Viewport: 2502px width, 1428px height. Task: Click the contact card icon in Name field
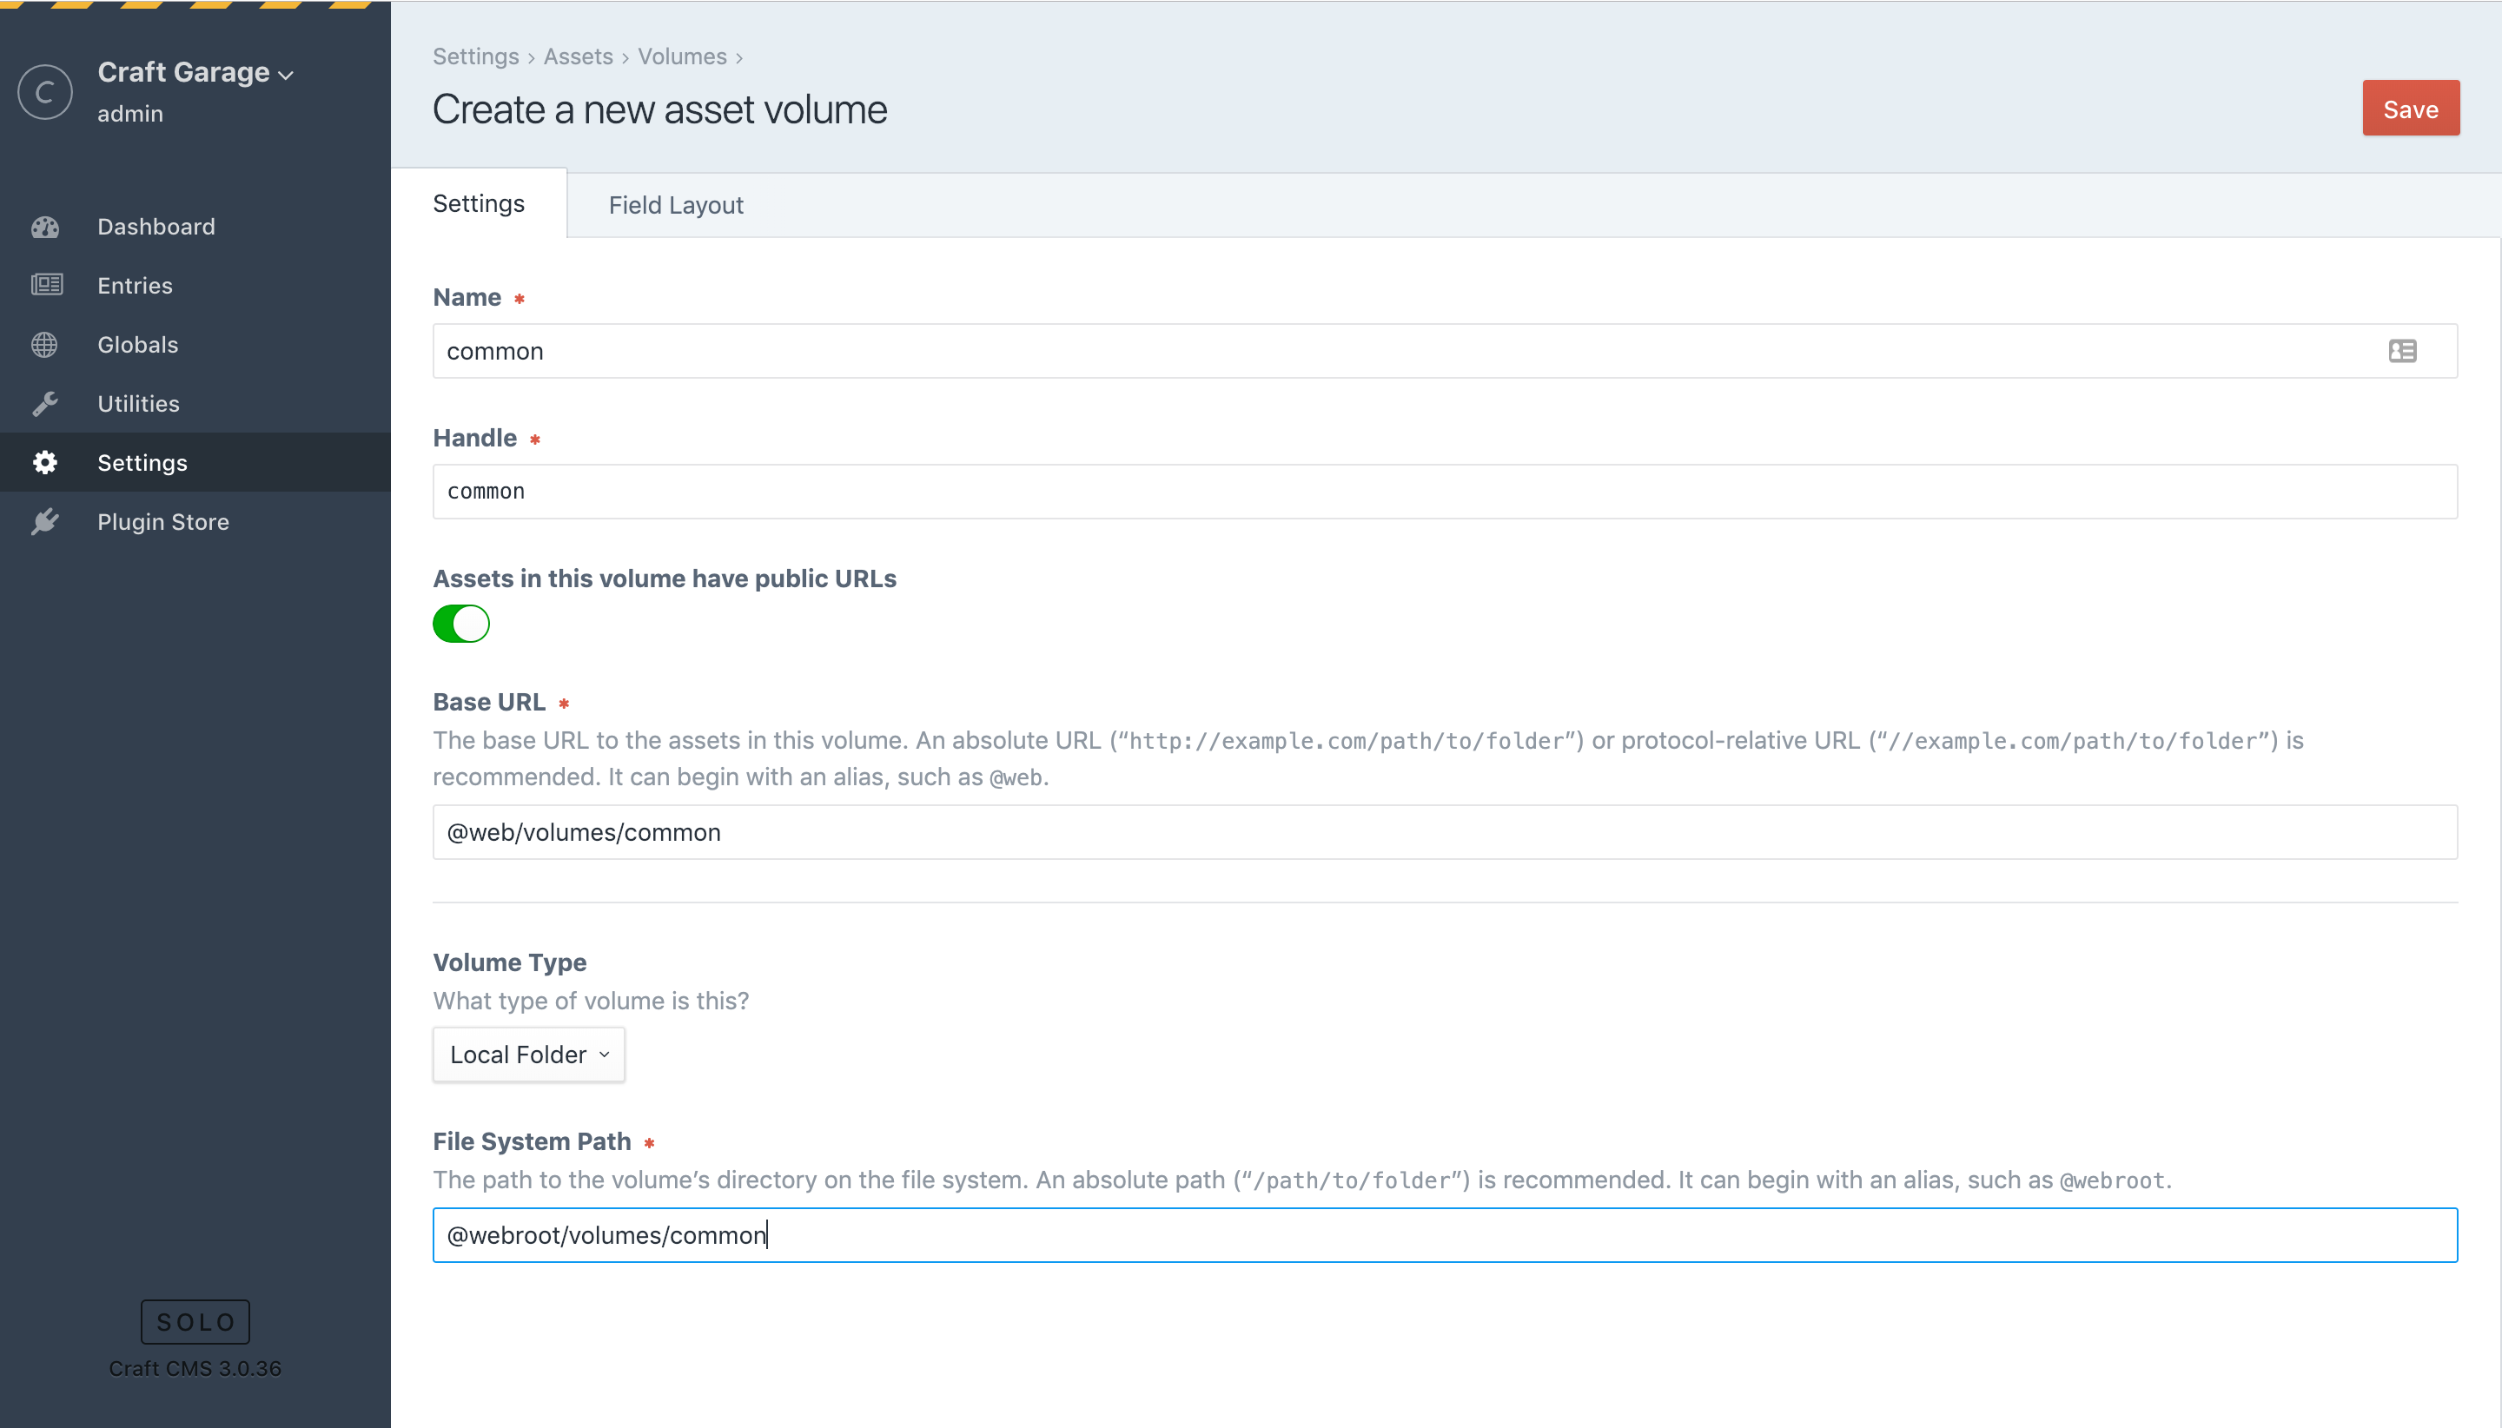[2403, 351]
